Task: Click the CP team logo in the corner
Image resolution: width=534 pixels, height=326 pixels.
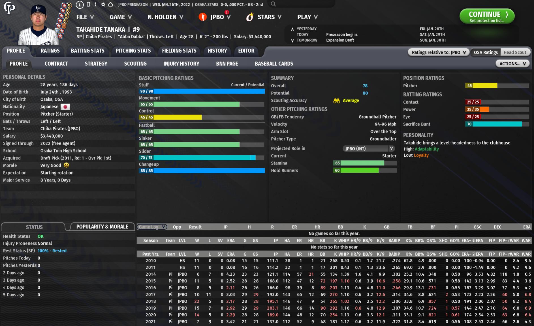Action: 9,8
